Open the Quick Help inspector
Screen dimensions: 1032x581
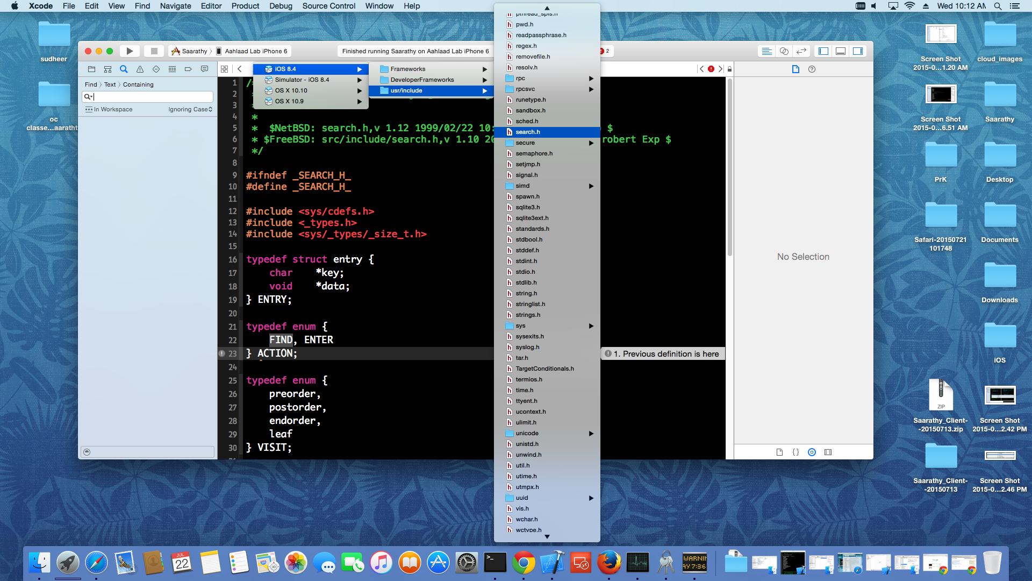(x=812, y=69)
